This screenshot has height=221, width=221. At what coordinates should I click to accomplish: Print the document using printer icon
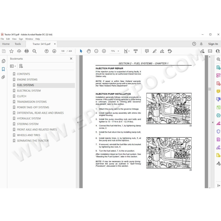pos(27,51)
